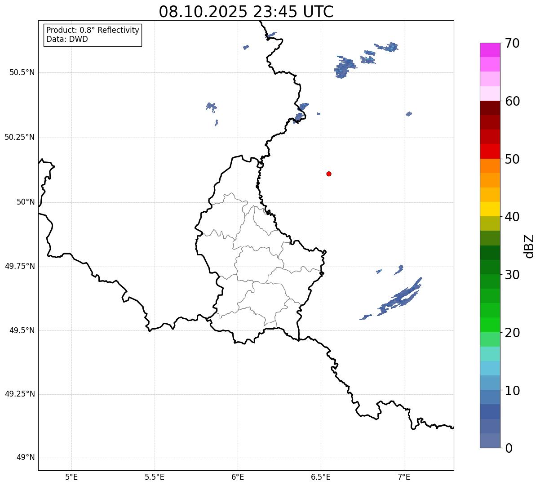This screenshot has height=486, width=540.
Task: Click the 6.5°E longitude label
Action: pos(321,477)
